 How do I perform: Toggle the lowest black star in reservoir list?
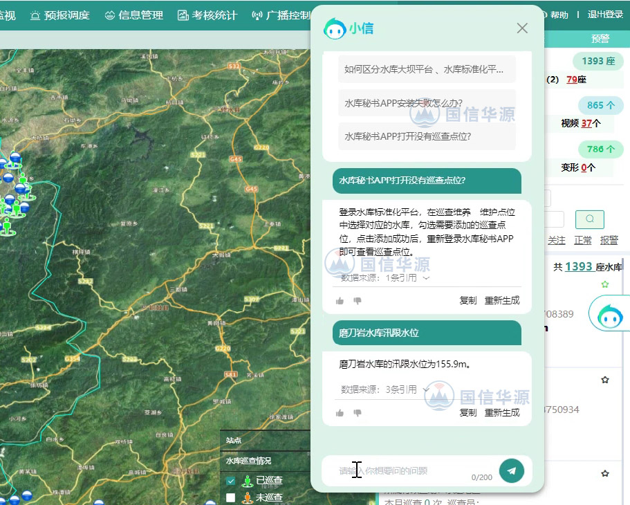[605, 474]
